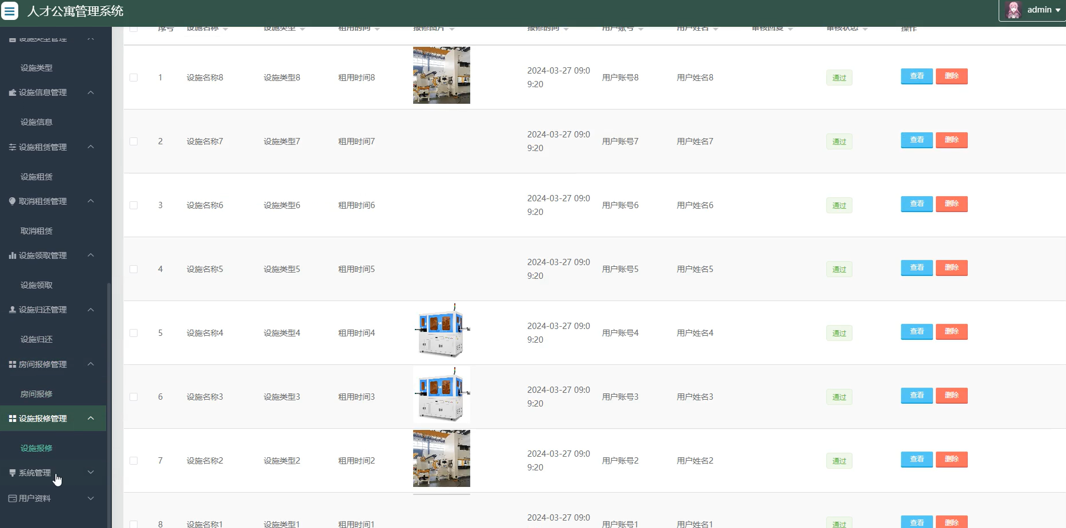Tick the checkbox for row 设施名称1
This screenshot has width=1066, height=528.
(134, 524)
